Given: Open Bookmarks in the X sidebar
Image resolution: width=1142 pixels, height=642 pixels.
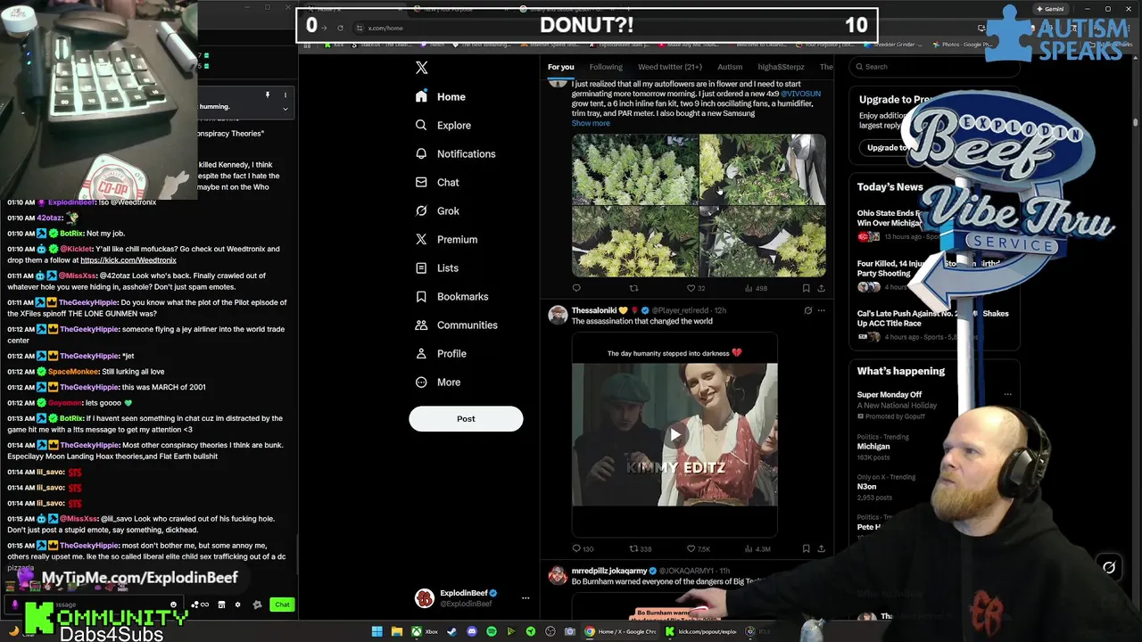Looking at the screenshot, I should (x=451, y=296).
